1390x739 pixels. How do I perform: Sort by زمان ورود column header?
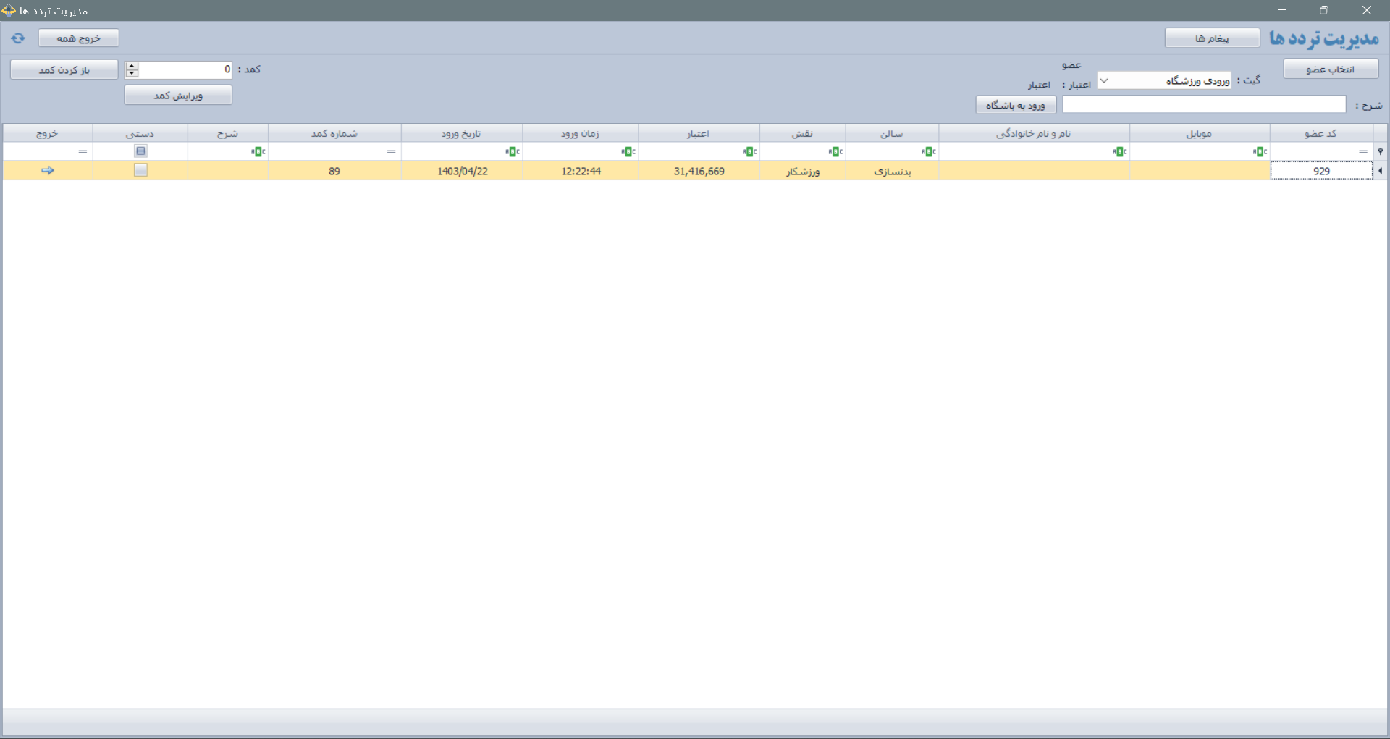[x=580, y=134]
